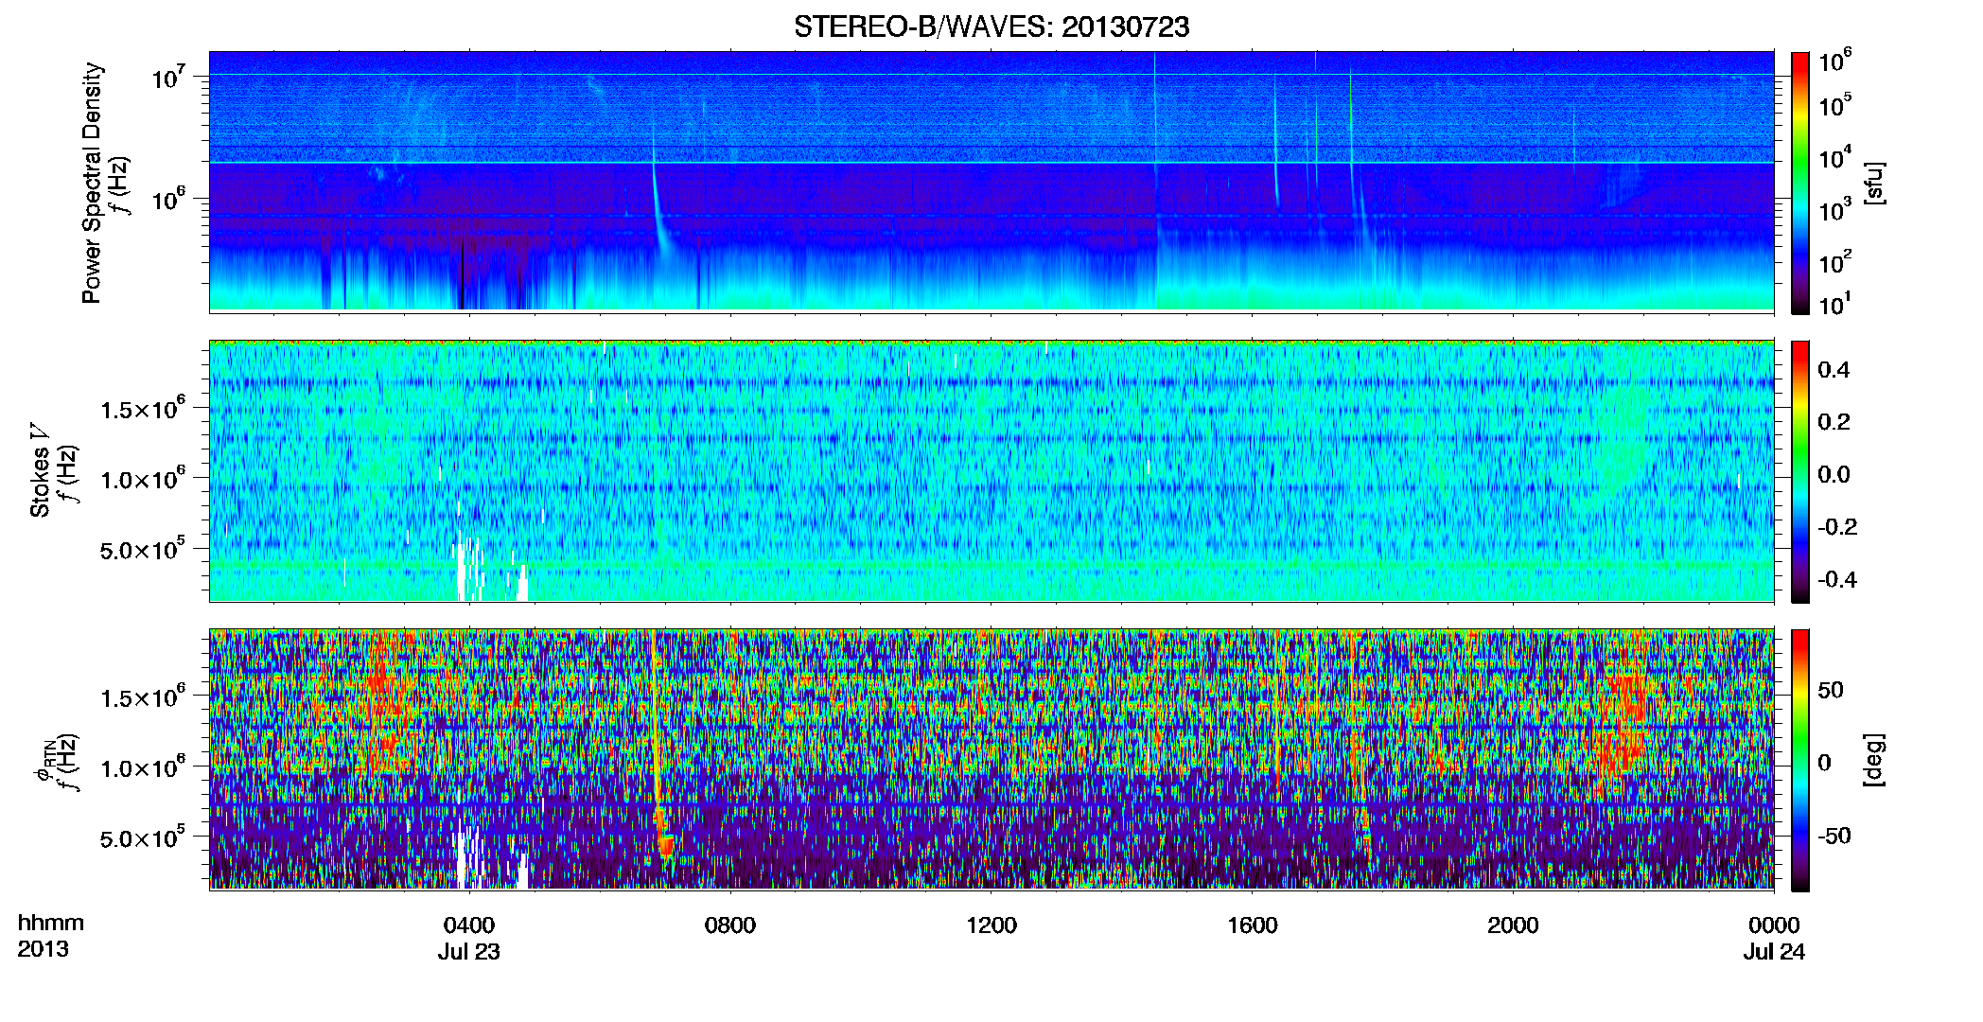Click the [sfu] colorbar unit label
The height and width of the screenshot is (1022, 1983).
click(x=1875, y=183)
